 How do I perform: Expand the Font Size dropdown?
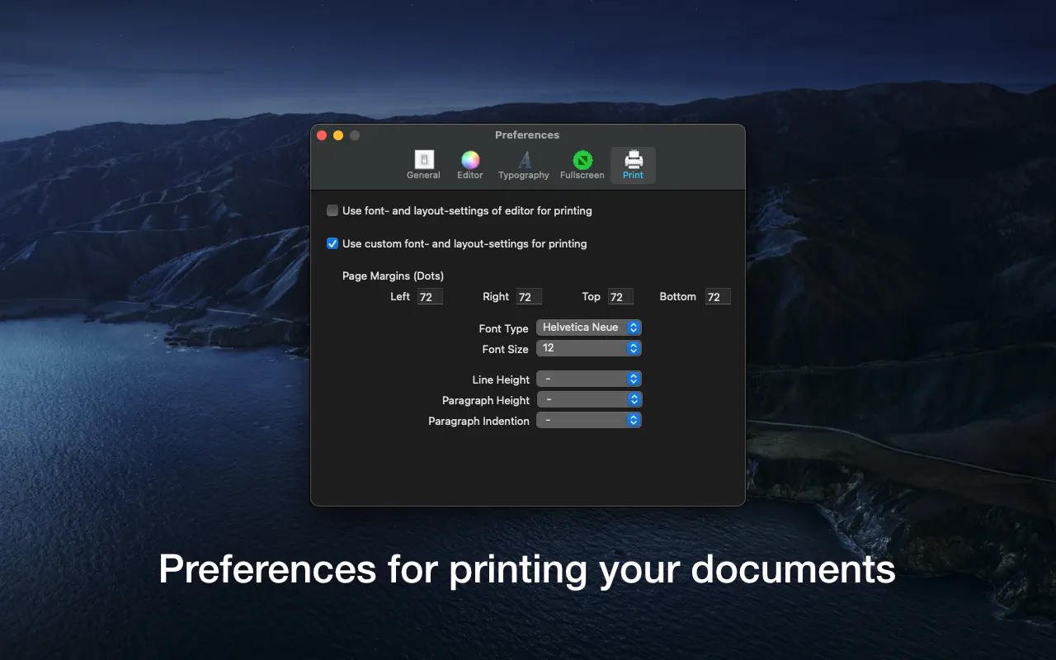point(588,348)
